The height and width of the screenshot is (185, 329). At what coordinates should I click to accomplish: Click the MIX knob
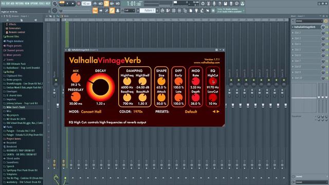76,78
